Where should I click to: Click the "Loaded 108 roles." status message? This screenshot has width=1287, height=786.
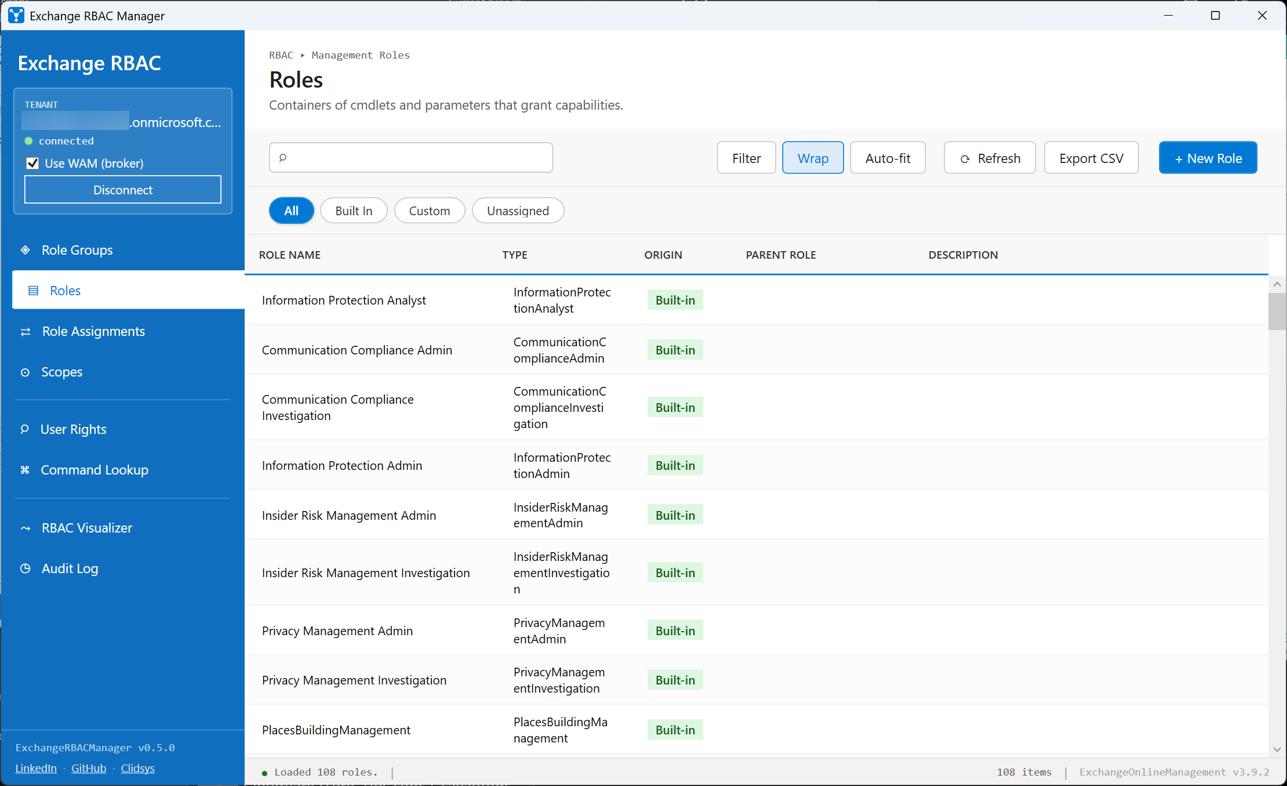click(x=326, y=772)
